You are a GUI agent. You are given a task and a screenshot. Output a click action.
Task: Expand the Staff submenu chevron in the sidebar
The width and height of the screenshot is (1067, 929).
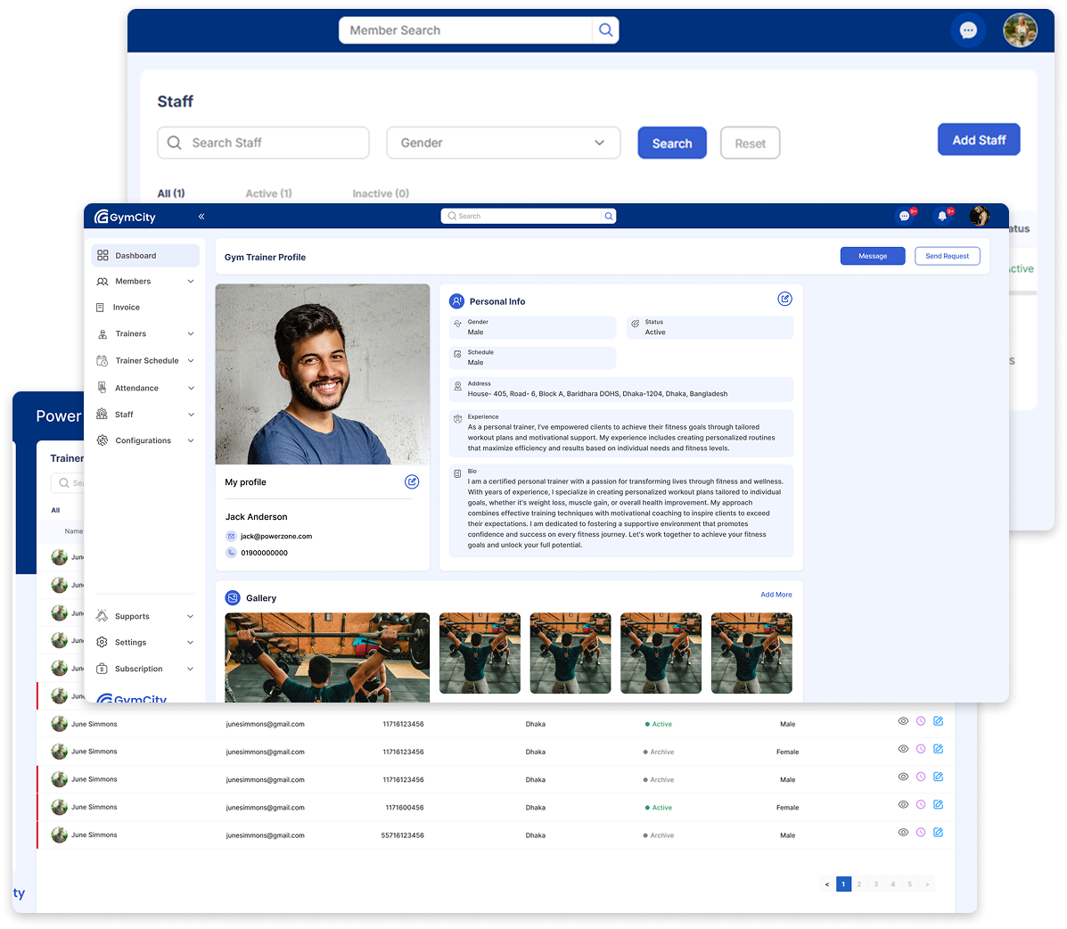click(x=191, y=415)
